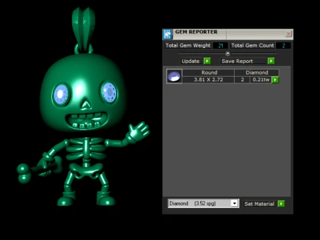The height and width of the screenshot is (240, 320).
Task: Click the 0.21tw weight cell
Action: pyautogui.click(x=261, y=79)
